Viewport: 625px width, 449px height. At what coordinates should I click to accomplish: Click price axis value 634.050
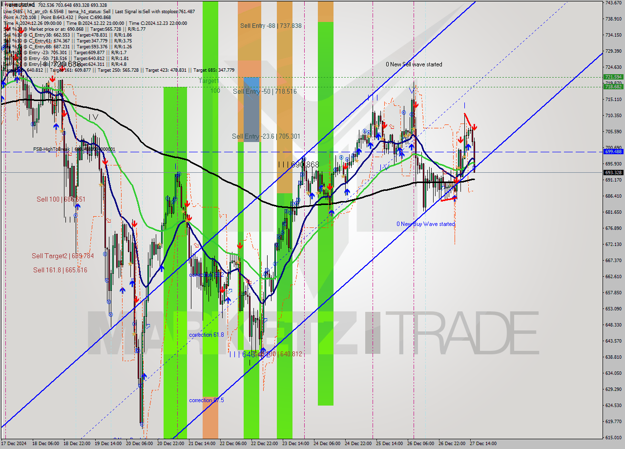tap(613, 373)
